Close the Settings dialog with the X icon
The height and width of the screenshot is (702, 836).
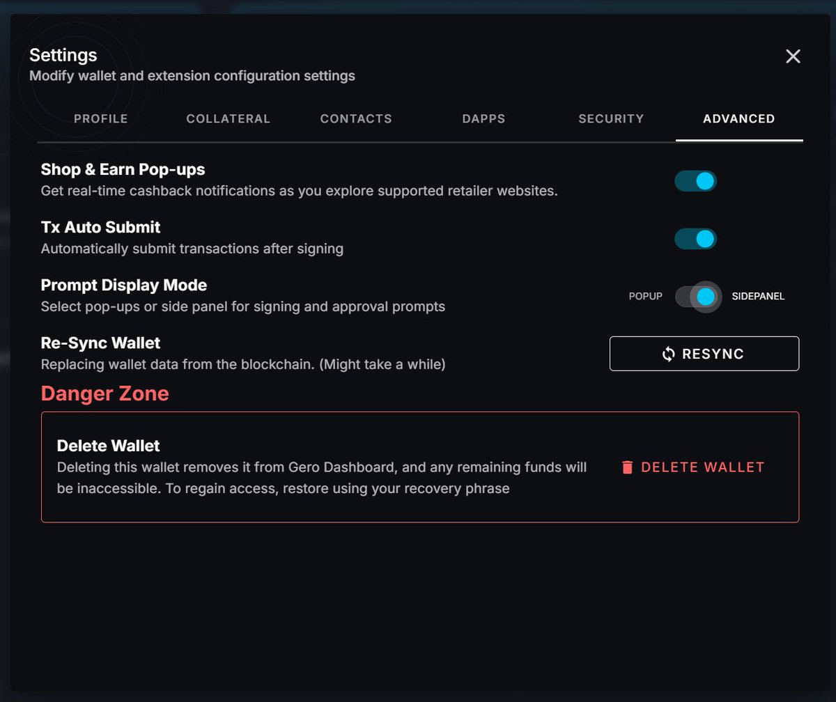(793, 56)
